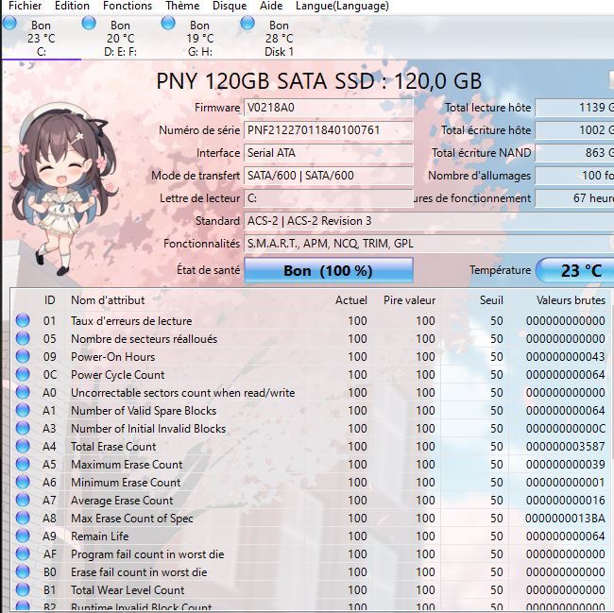Click the Valeurs brutes column header
This screenshot has width=614, height=613.
click(x=571, y=300)
